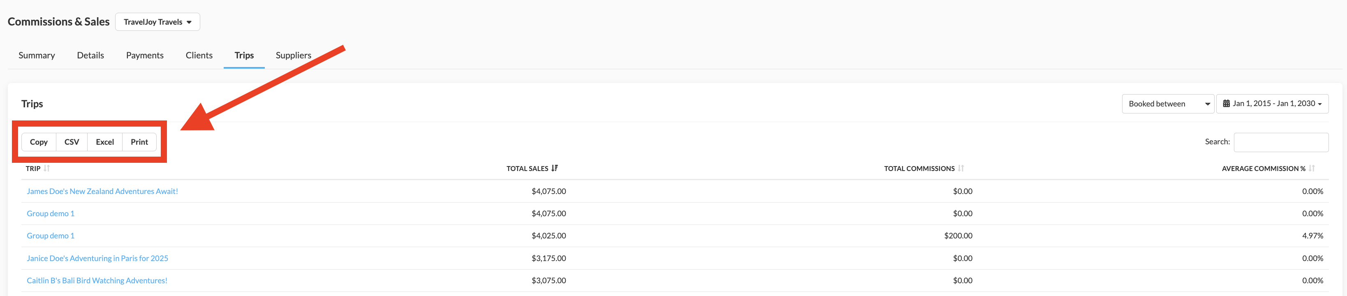
Task: Copy the trips table to clipboard
Action: (x=39, y=142)
